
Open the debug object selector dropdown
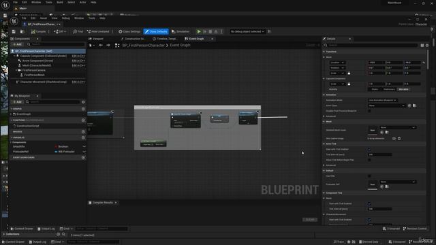(x=247, y=32)
